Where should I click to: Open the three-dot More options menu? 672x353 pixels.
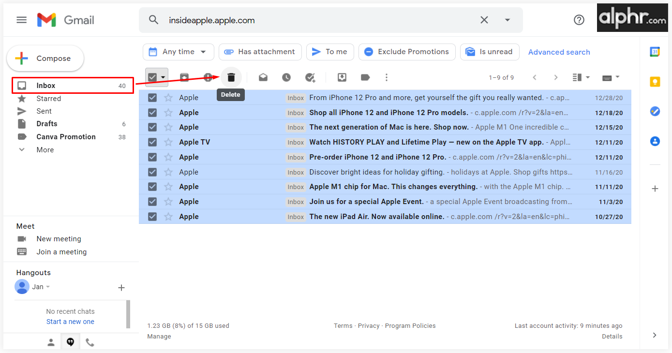(386, 77)
